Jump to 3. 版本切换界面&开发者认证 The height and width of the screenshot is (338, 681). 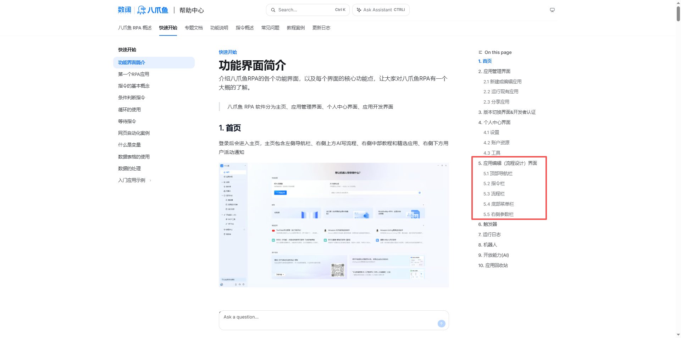[507, 112]
